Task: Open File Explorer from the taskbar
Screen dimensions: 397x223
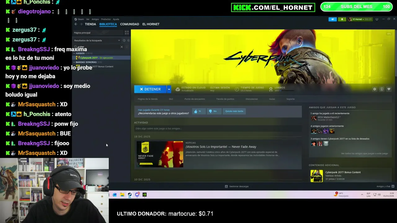Action: [122, 195]
